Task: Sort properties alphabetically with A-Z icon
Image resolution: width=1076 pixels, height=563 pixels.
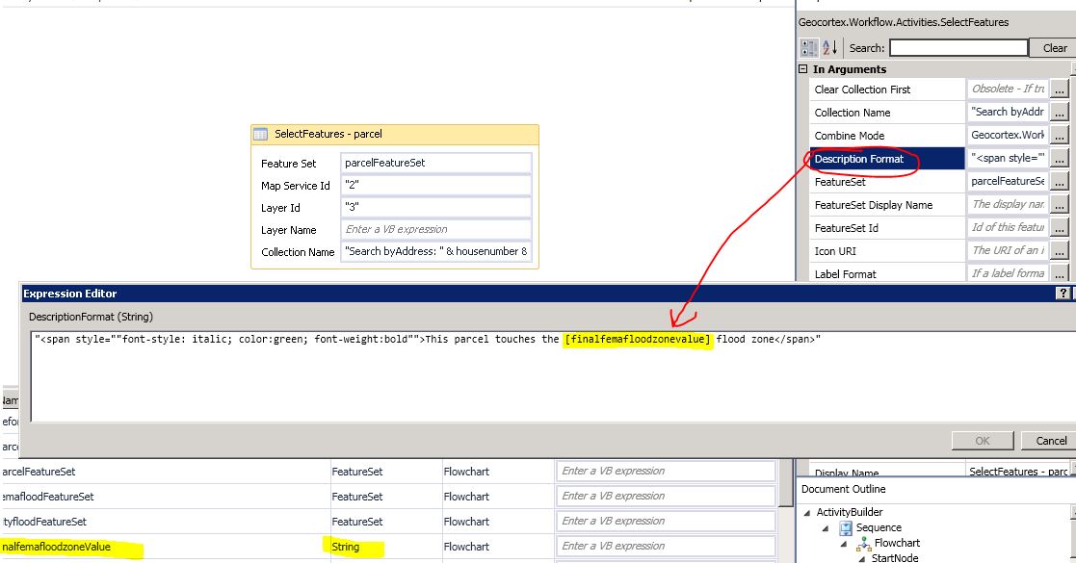Action: 829,48
